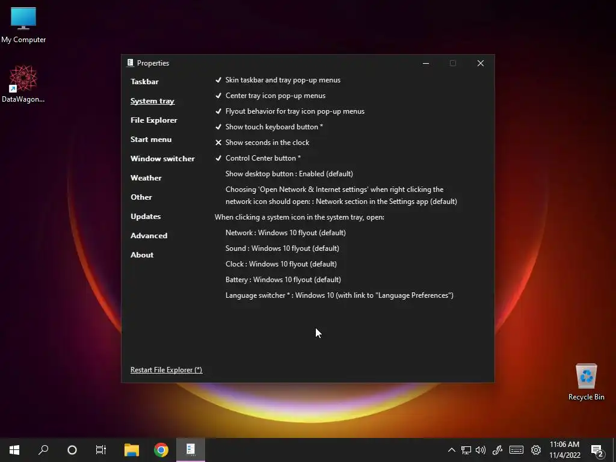The height and width of the screenshot is (462, 616).
Task: Show hidden tray icons chevron
Action: pyautogui.click(x=452, y=450)
